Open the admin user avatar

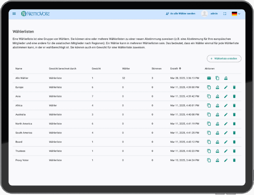pyautogui.click(x=204, y=14)
